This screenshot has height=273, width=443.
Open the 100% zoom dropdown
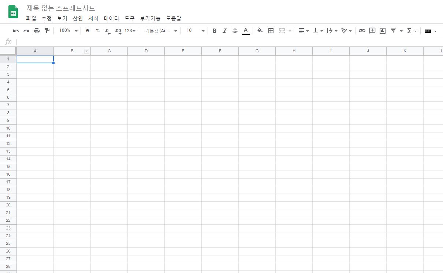(68, 31)
